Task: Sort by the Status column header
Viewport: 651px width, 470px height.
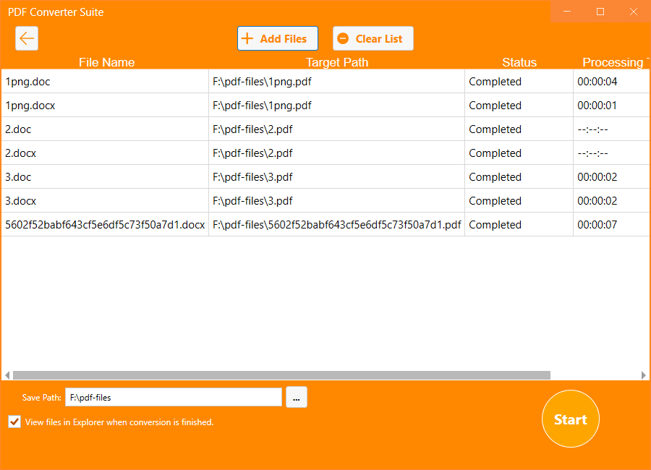Action: [x=519, y=62]
